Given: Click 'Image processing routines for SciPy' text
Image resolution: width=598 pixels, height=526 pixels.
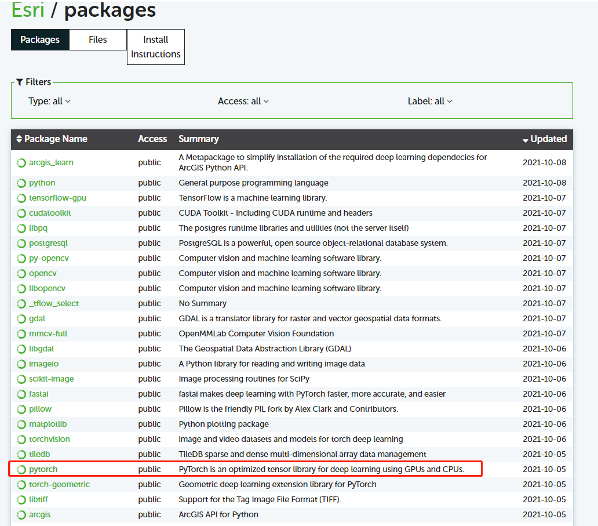Looking at the screenshot, I should pyautogui.click(x=244, y=379).
